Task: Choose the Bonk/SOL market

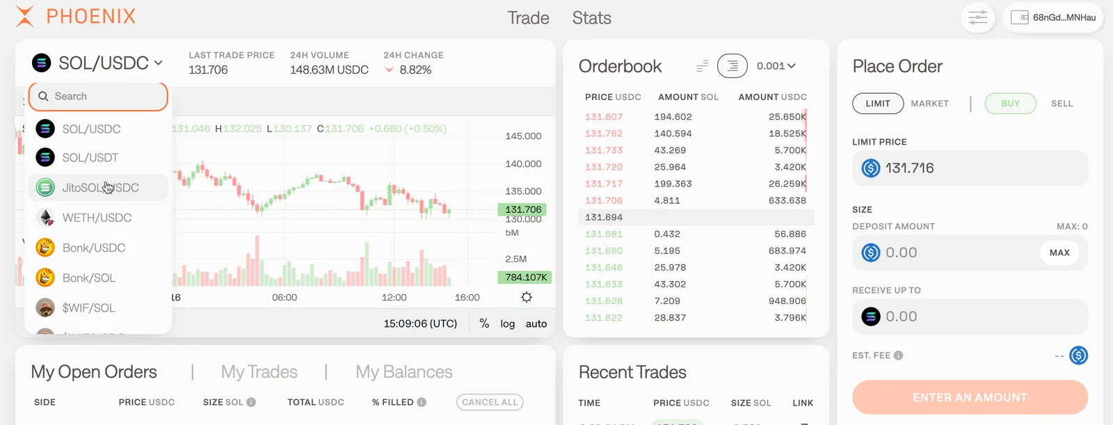Action: [98, 278]
